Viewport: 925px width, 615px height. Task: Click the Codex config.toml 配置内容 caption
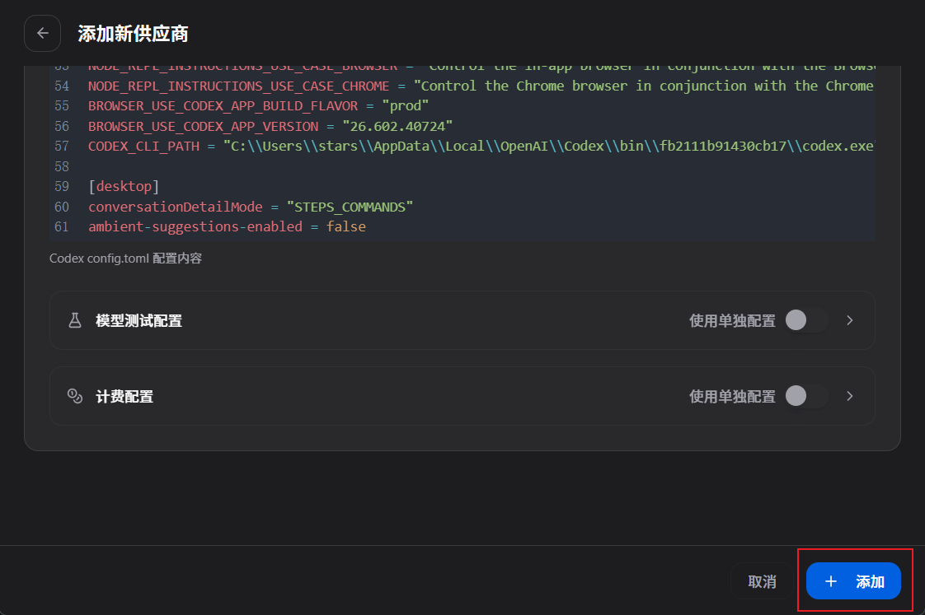125,259
